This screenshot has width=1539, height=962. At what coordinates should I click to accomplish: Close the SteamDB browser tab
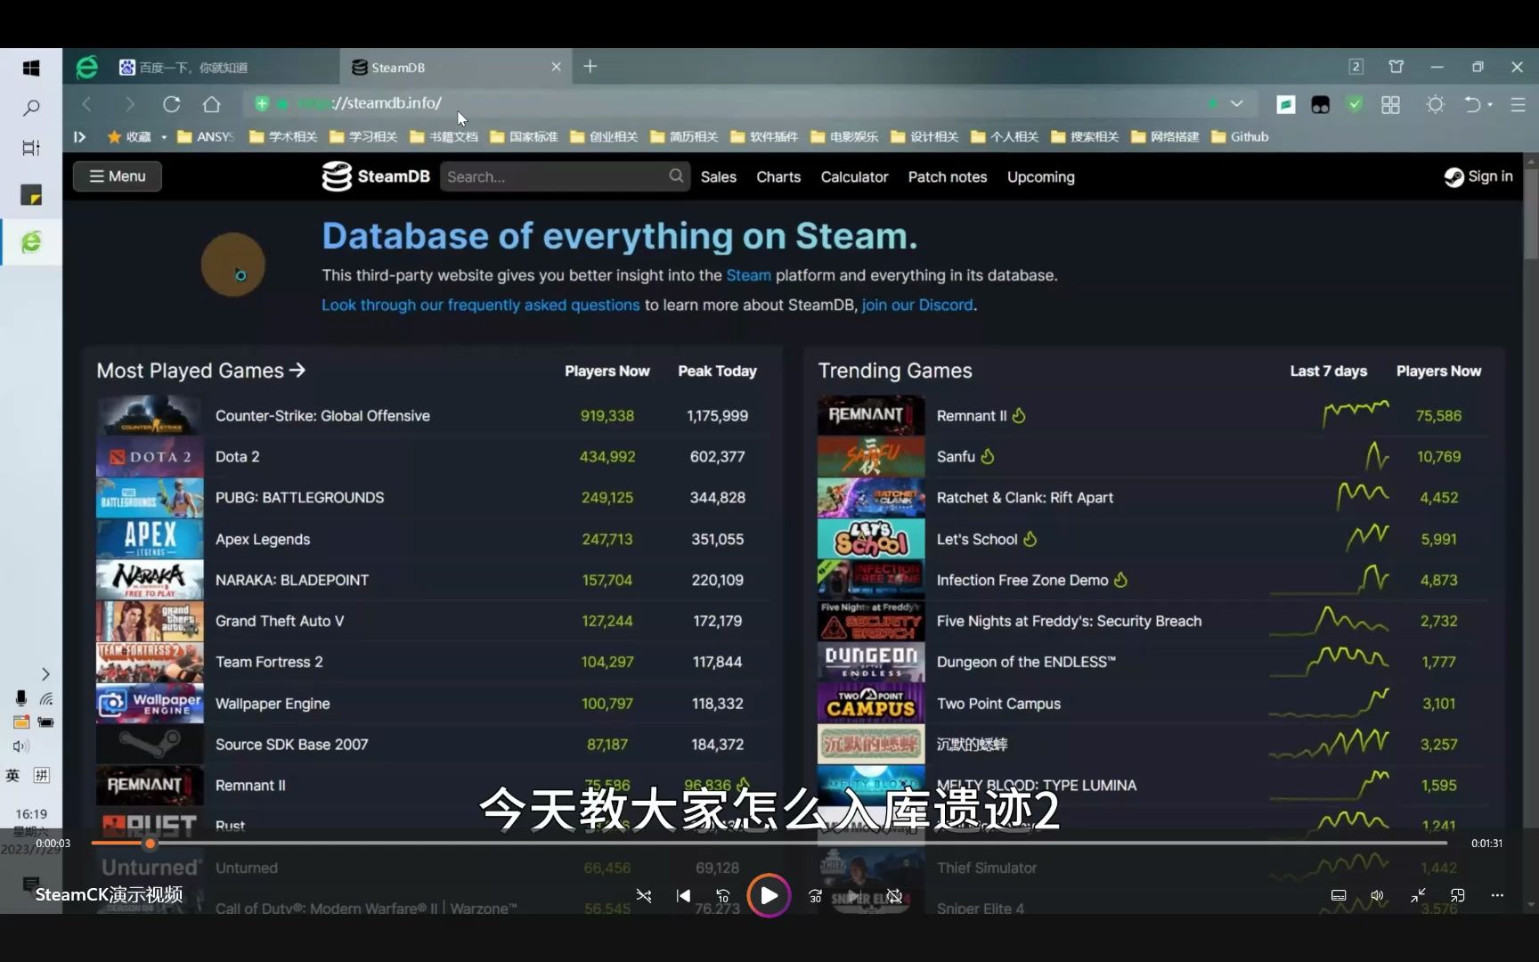[556, 67]
